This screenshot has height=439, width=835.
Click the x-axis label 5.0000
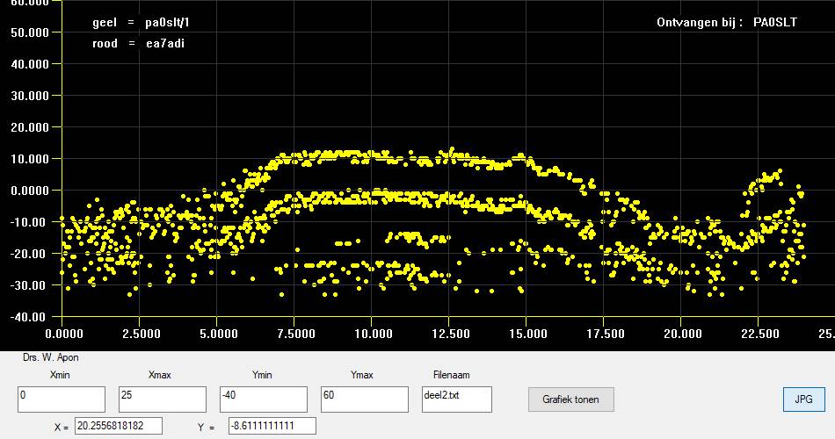[218, 335]
